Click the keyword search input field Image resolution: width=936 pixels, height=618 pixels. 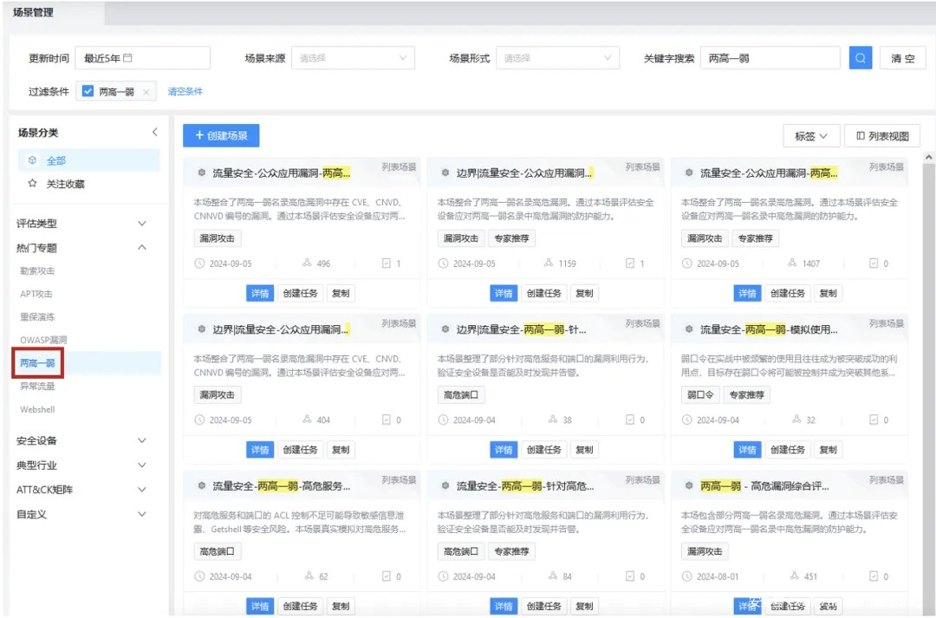click(x=770, y=58)
